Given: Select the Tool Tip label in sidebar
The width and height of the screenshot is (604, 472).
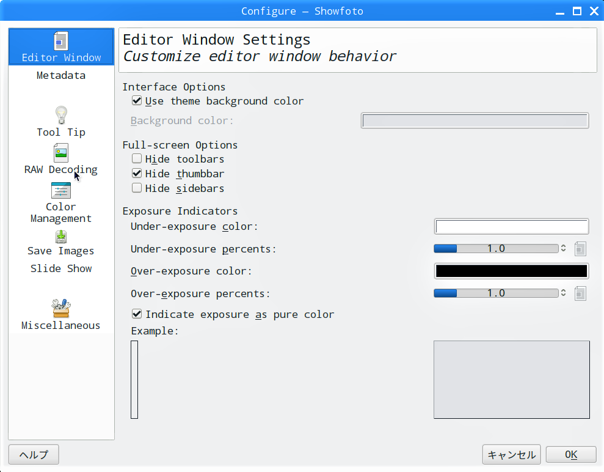Looking at the screenshot, I should click(x=61, y=132).
